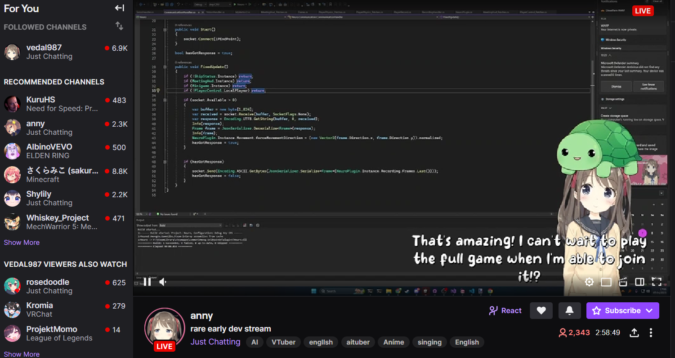The image size is (675, 358).
Task: Click the share icon below the player
Action: (634, 333)
